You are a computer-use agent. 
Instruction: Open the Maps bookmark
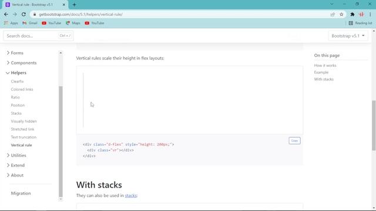(73, 23)
